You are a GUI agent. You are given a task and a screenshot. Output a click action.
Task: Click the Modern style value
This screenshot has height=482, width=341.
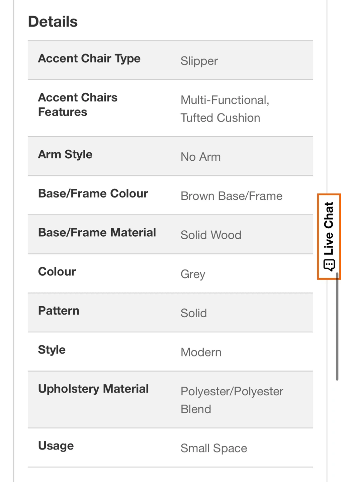pos(201,352)
